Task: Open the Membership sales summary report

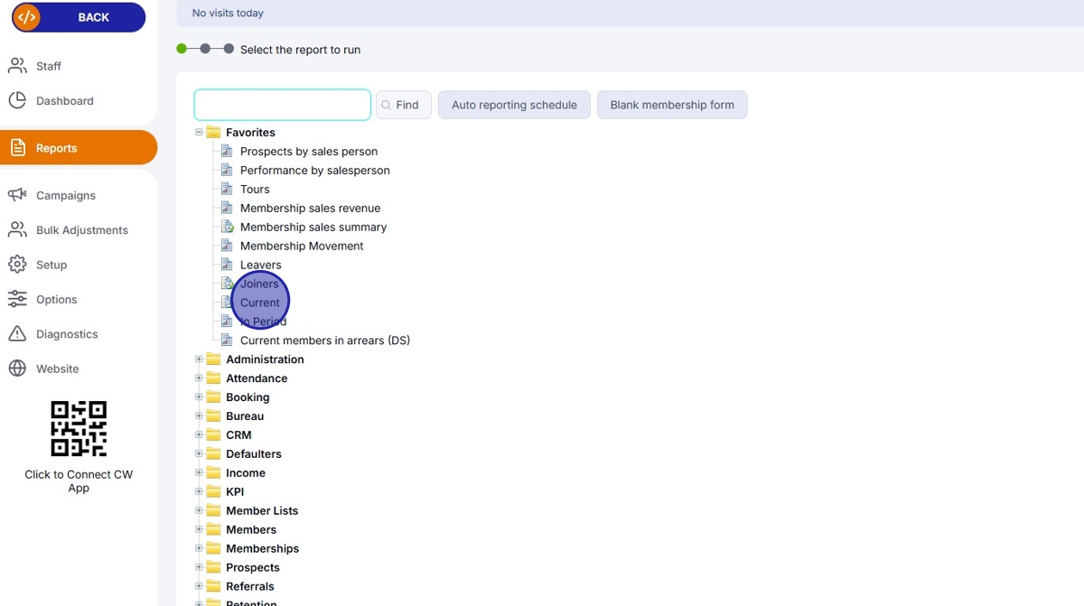Action: coord(313,228)
